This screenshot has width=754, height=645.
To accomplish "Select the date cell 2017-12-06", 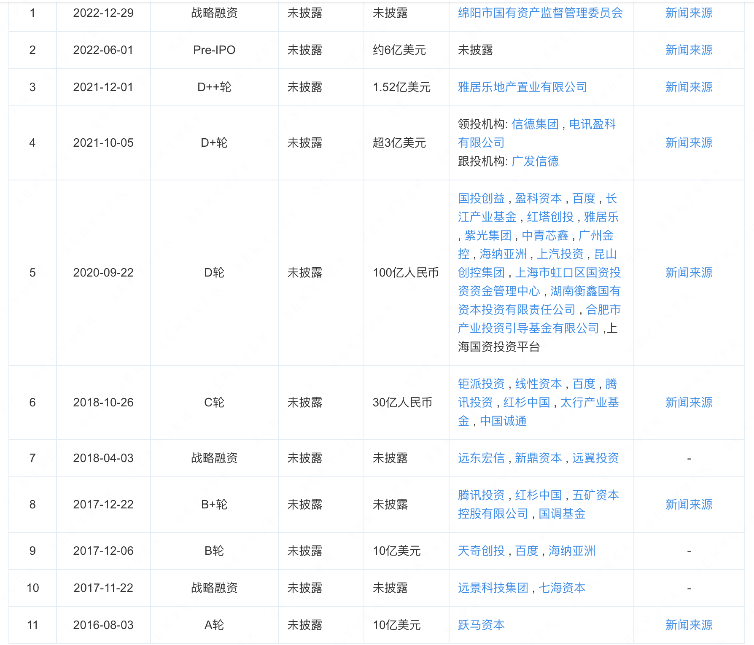I will (103, 551).
